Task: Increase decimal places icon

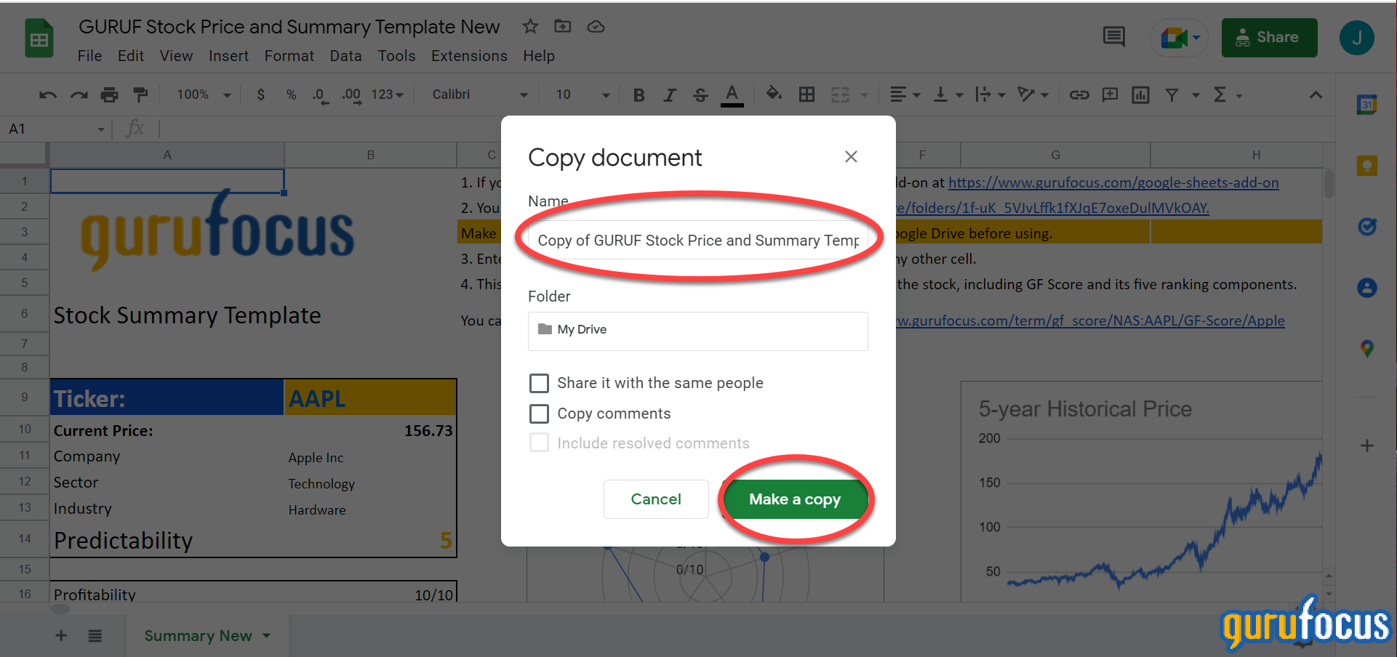Action: coord(351,95)
